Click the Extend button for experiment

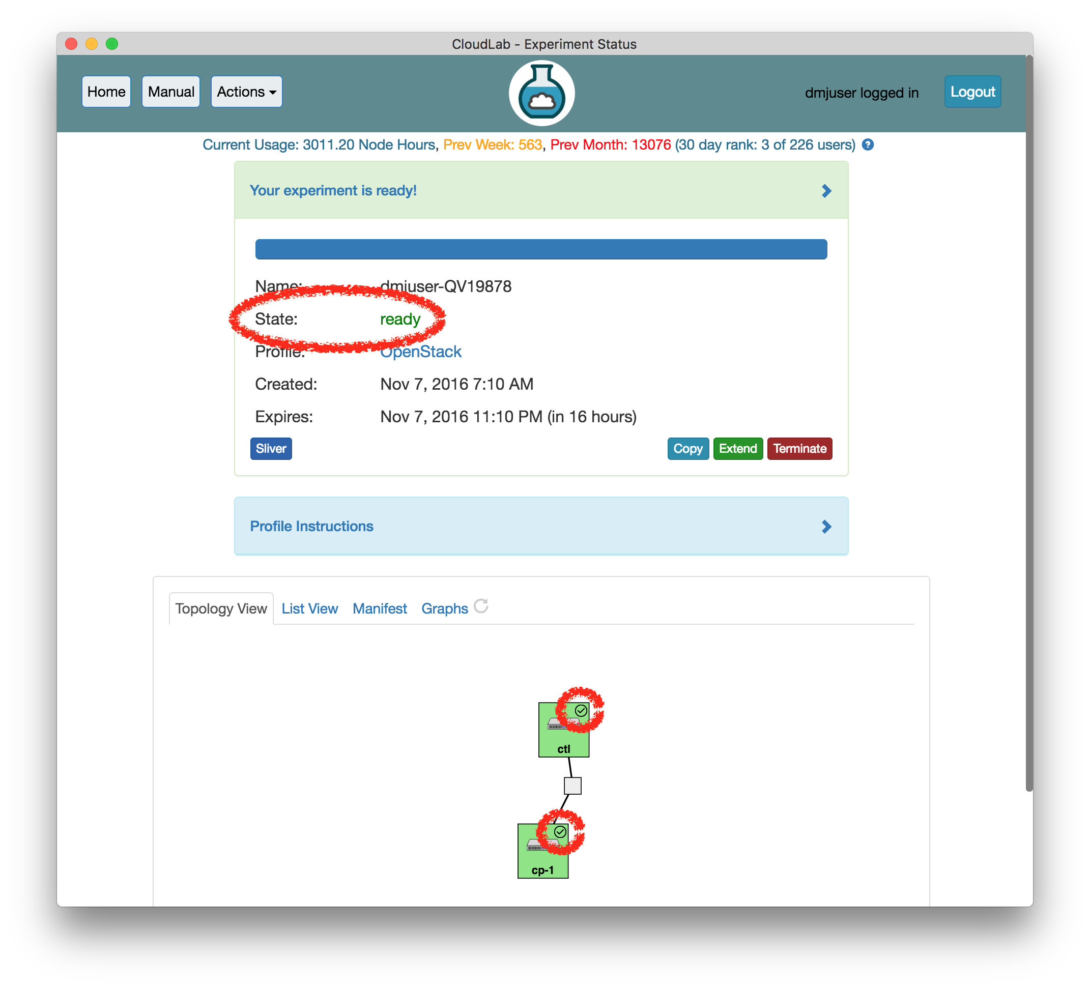coord(739,448)
